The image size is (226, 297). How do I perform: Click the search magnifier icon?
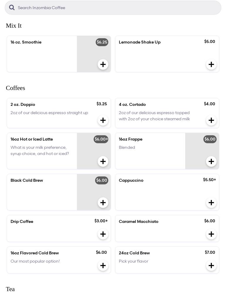point(12,8)
